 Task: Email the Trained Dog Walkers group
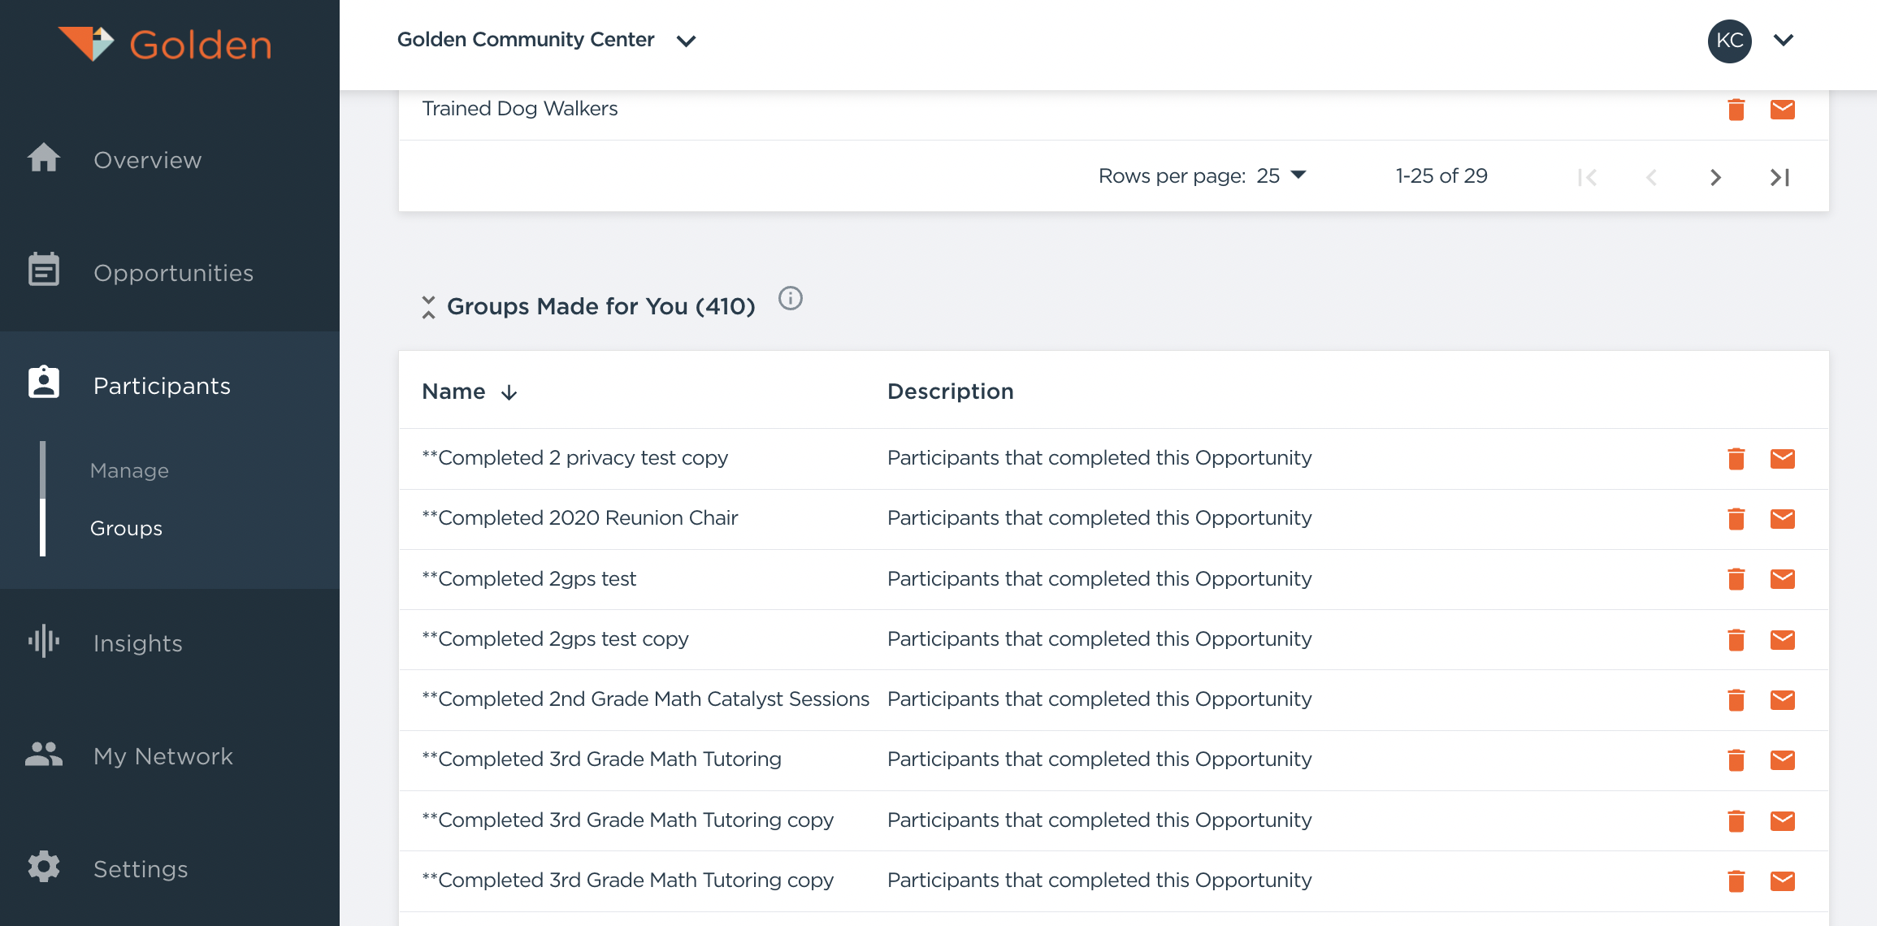click(1782, 109)
